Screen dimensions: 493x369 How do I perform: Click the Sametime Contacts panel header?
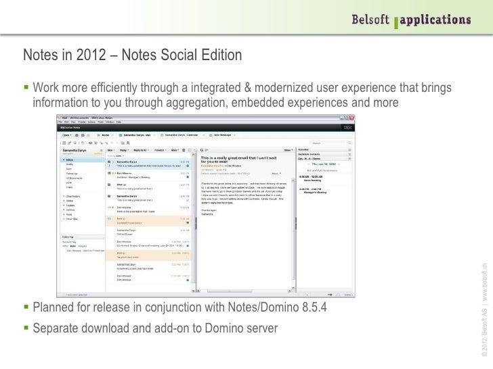coord(324,154)
